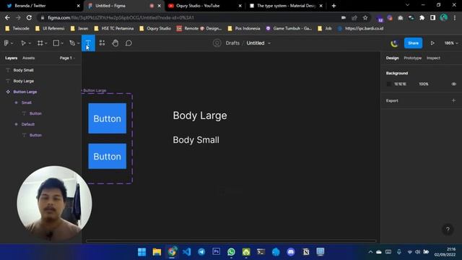Click the Body Large text on canvas

[200, 116]
